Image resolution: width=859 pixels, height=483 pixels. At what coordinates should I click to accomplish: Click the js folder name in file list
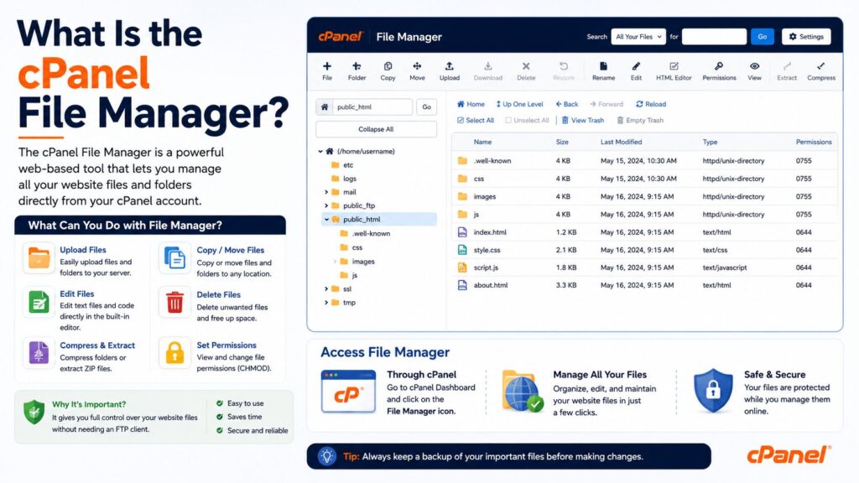[x=476, y=214]
